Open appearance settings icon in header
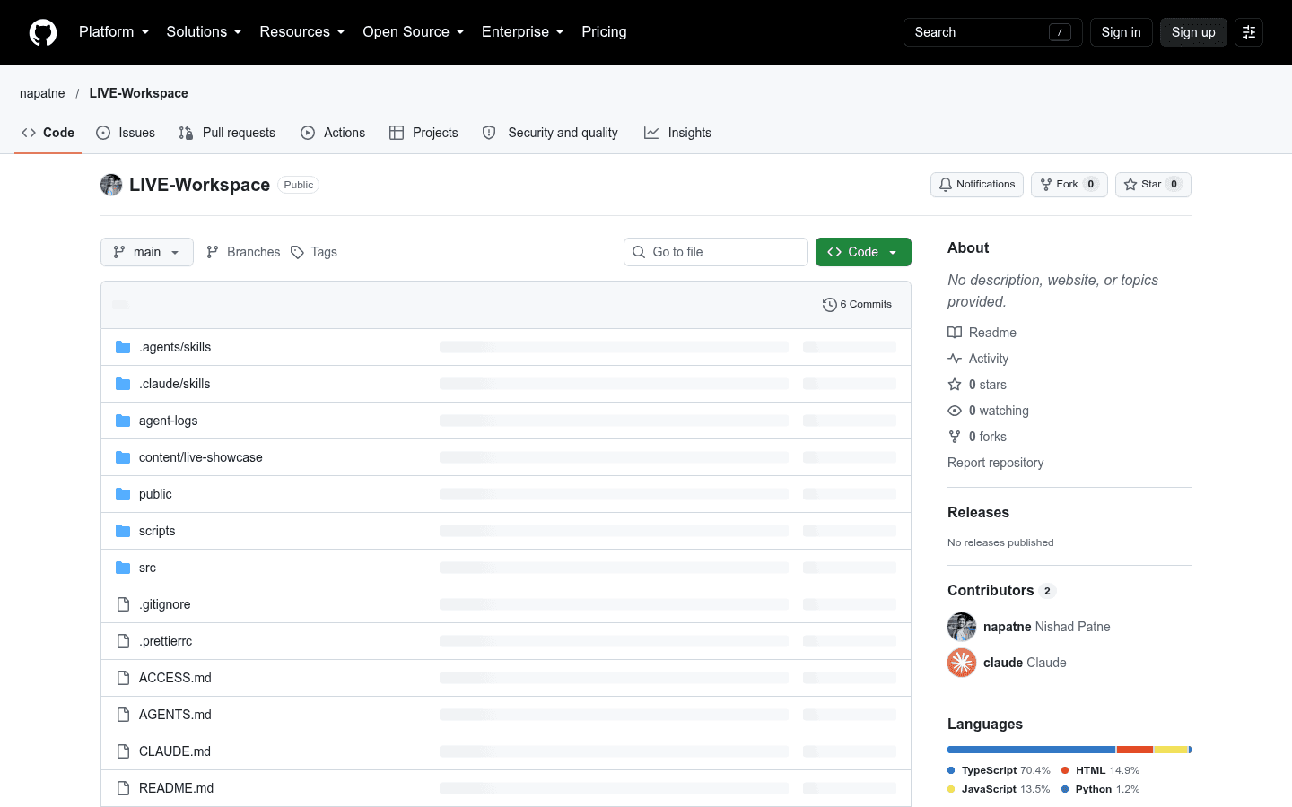The image size is (1292, 807). [x=1249, y=32]
